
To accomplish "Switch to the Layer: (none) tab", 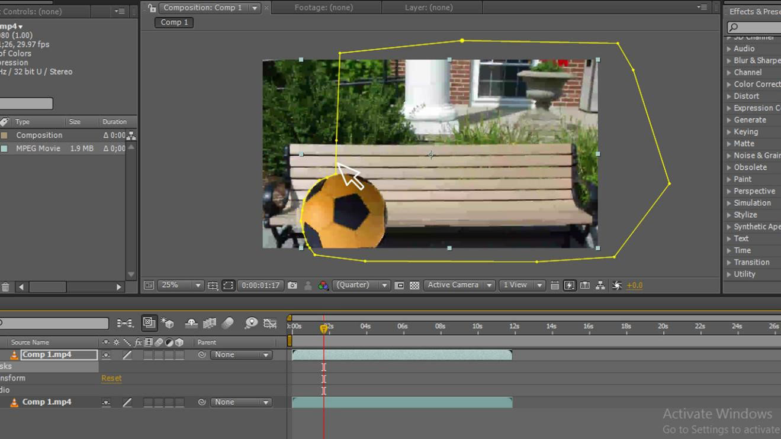I will [429, 8].
